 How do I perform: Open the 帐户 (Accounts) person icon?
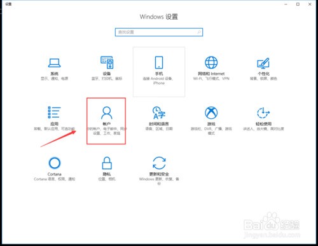[x=107, y=113]
